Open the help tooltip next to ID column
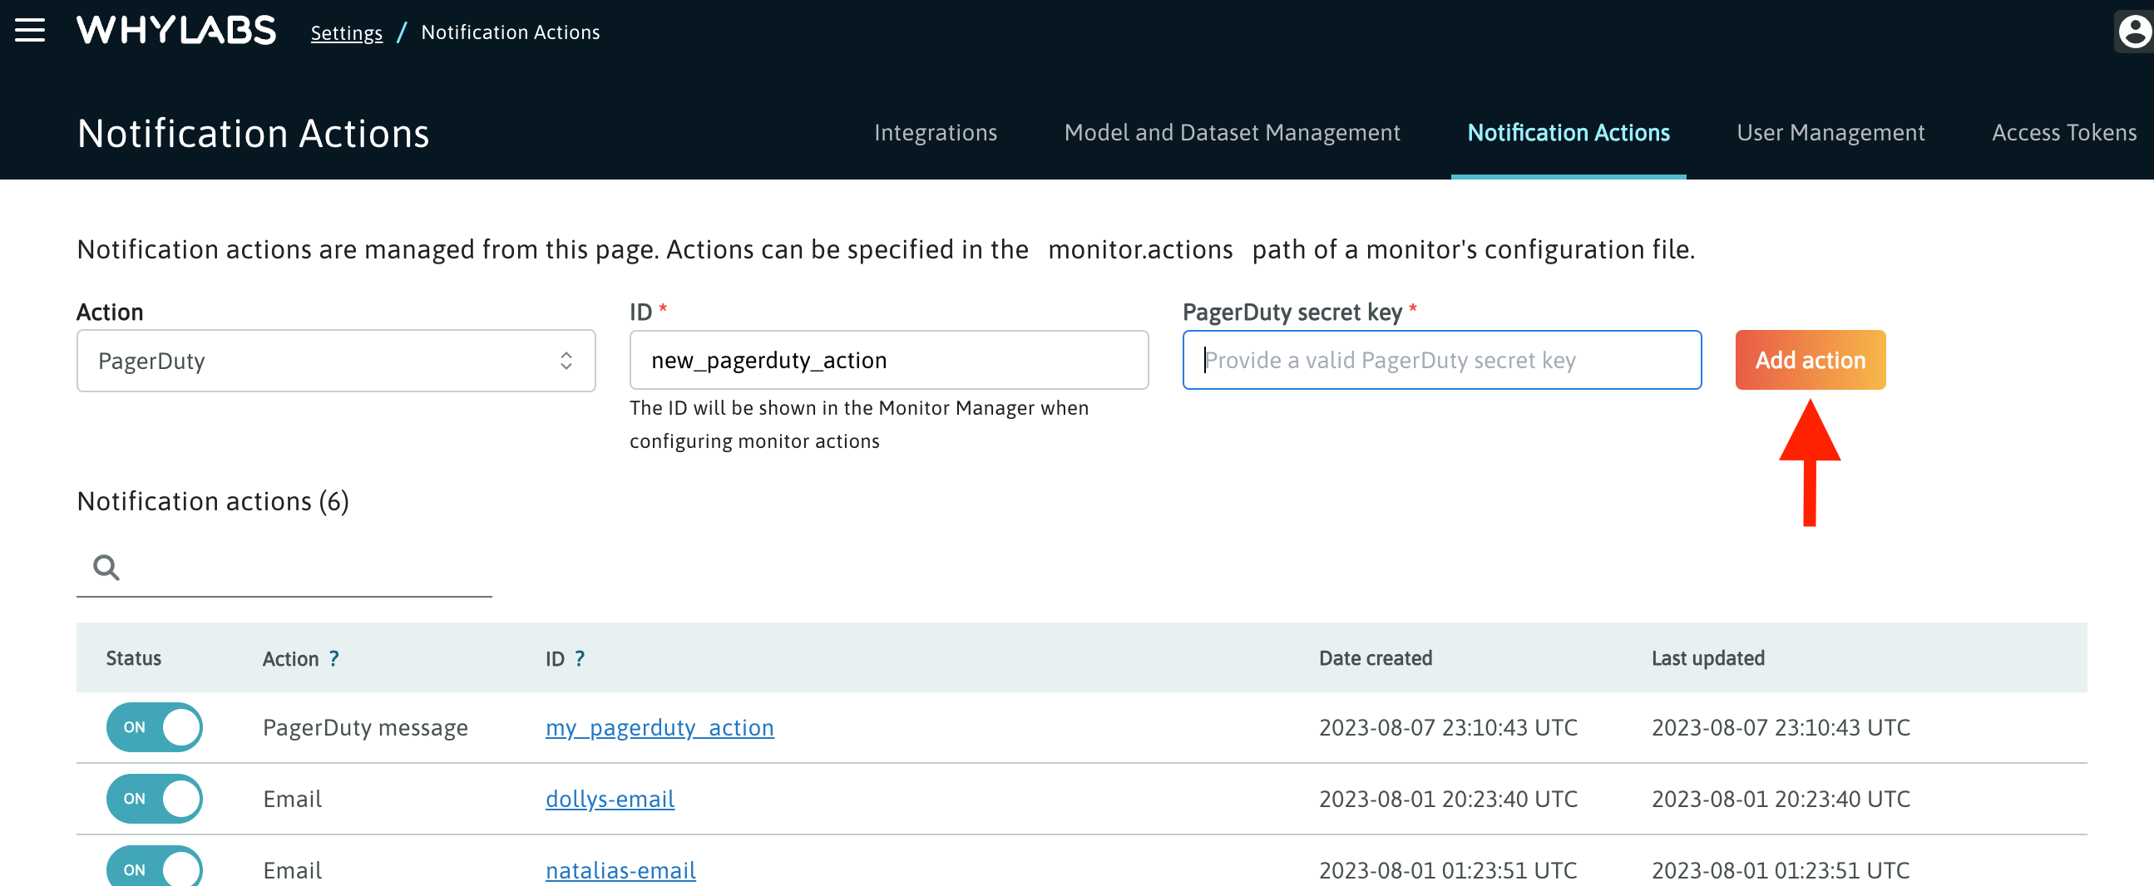 click(580, 658)
